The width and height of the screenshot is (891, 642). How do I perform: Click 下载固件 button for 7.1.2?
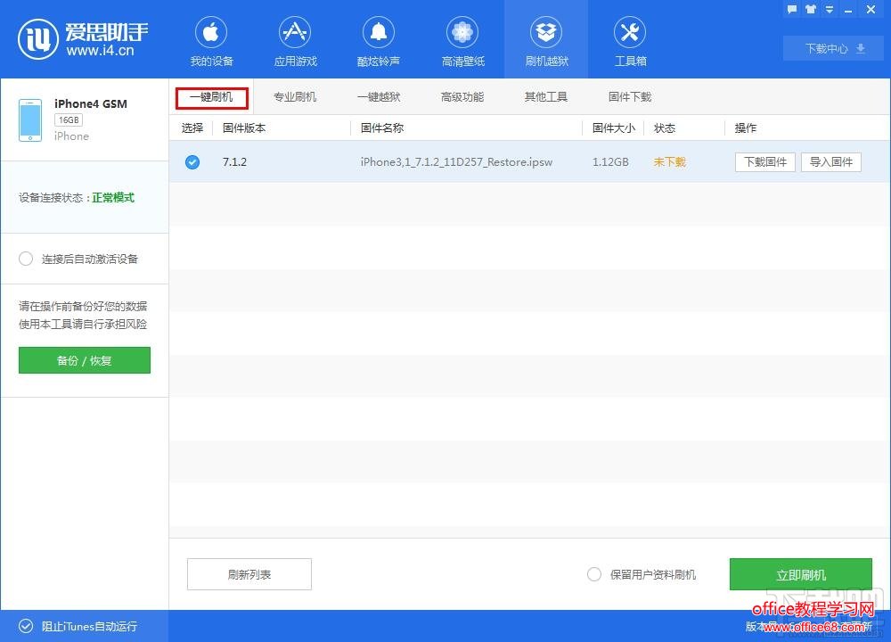(x=764, y=162)
